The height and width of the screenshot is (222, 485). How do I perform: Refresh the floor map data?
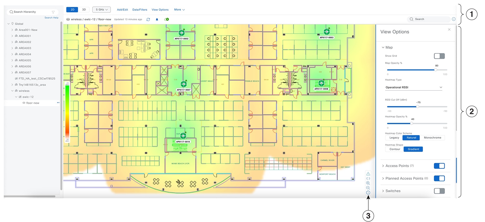148,19
